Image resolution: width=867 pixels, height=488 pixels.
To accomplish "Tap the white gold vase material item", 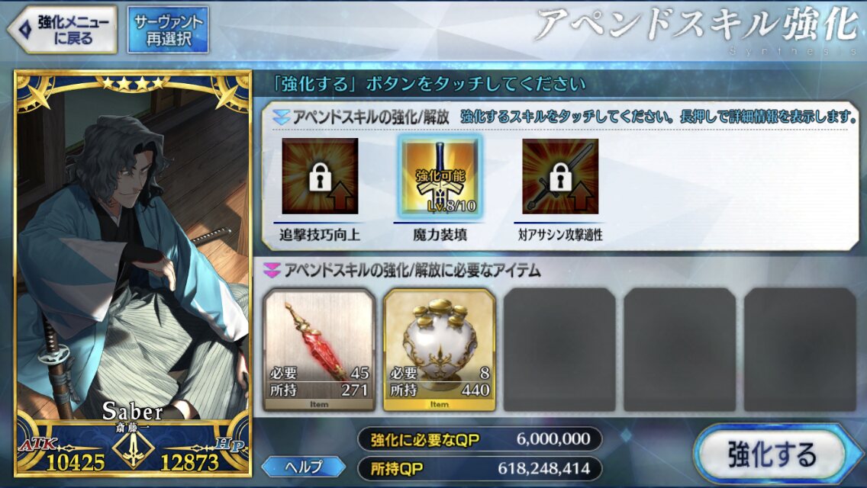I will (440, 350).
